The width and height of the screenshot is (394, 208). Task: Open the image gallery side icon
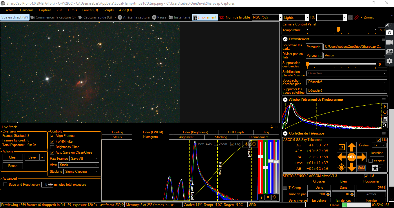point(390,51)
